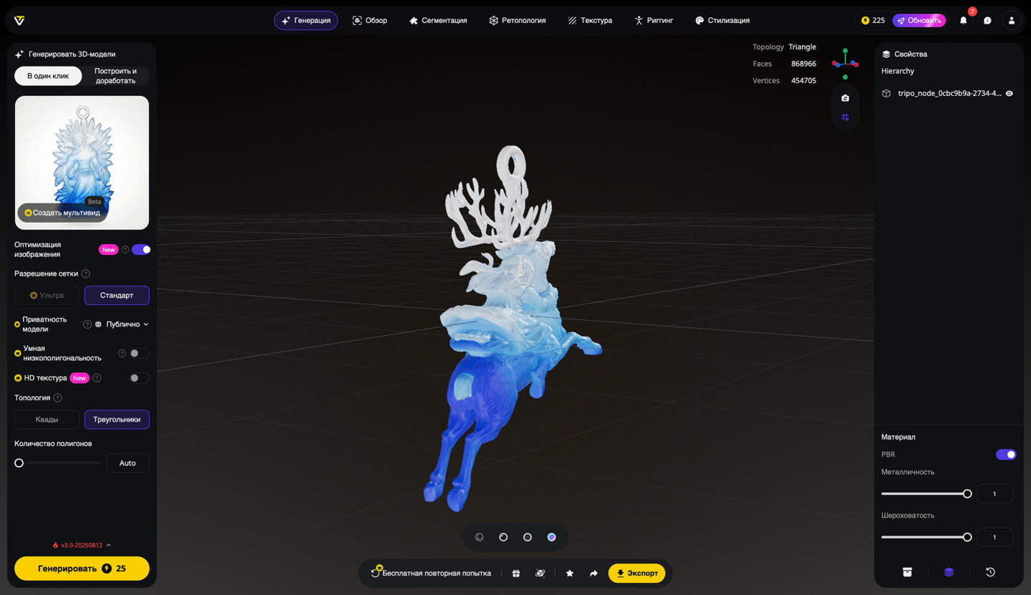Toggle Оптимизация изображения switch off
The width and height of the screenshot is (1031, 595).
(x=141, y=250)
